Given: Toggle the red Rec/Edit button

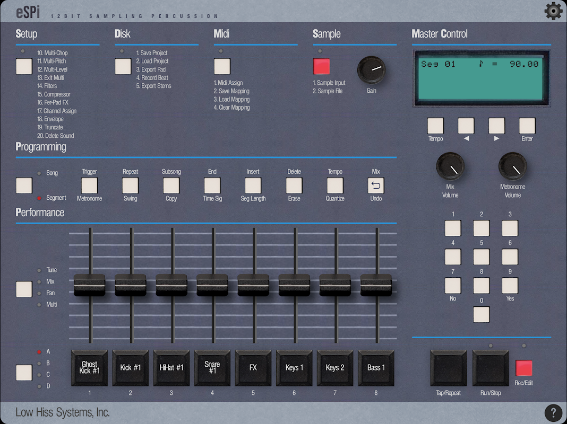Looking at the screenshot, I should tap(523, 368).
